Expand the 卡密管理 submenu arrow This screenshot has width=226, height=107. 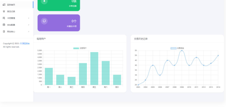[29, 18]
